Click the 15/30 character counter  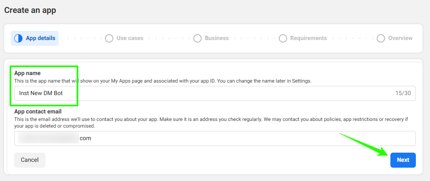tap(403, 93)
